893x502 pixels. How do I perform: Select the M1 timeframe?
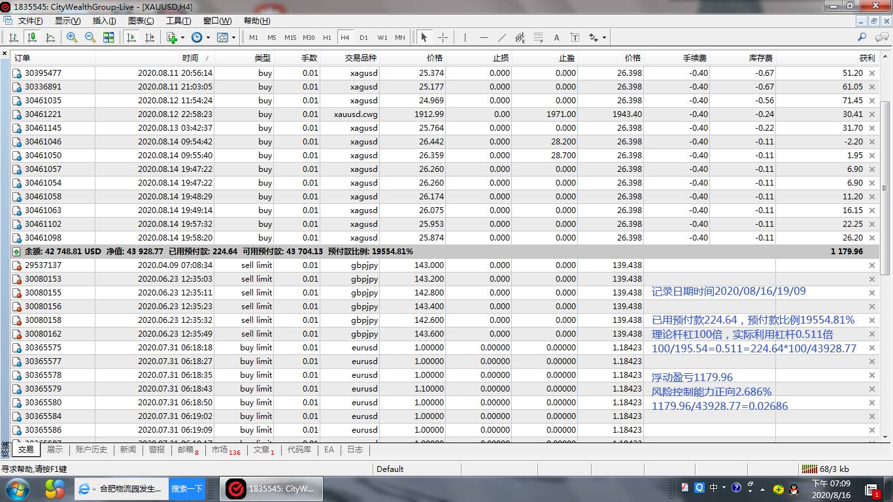coord(254,37)
